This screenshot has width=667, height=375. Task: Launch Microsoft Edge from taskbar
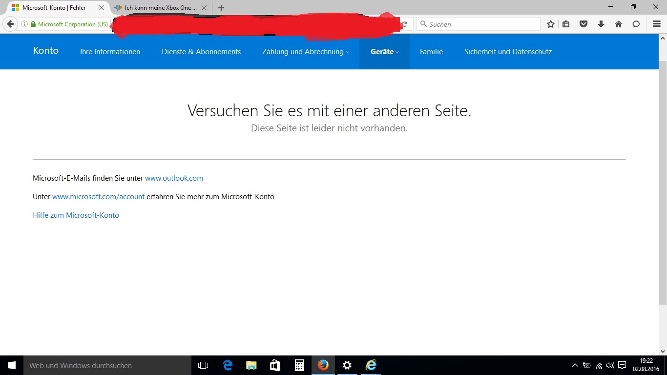point(227,365)
